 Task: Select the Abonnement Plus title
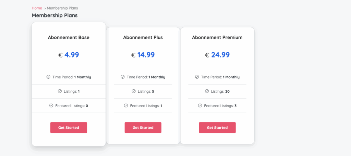[143, 38]
